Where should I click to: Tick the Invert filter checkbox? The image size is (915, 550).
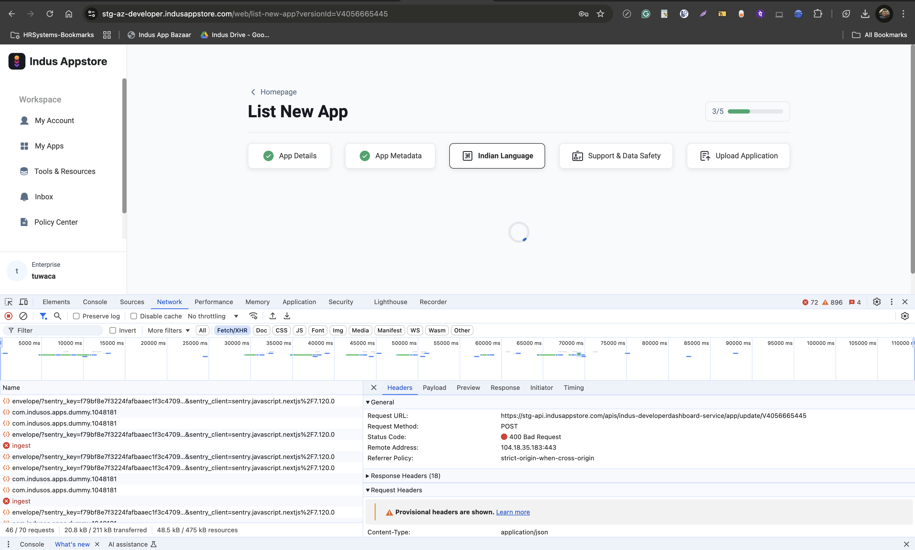[113, 330]
